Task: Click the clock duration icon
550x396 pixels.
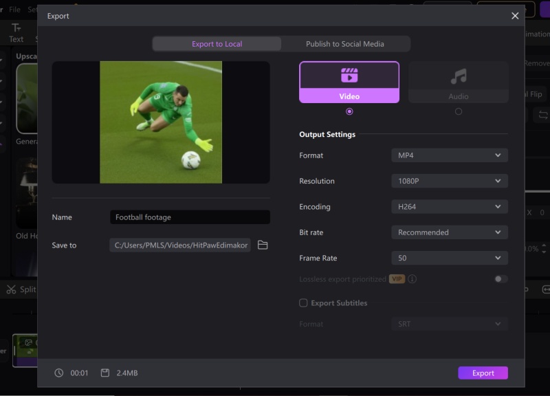Action: [x=59, y=373]
